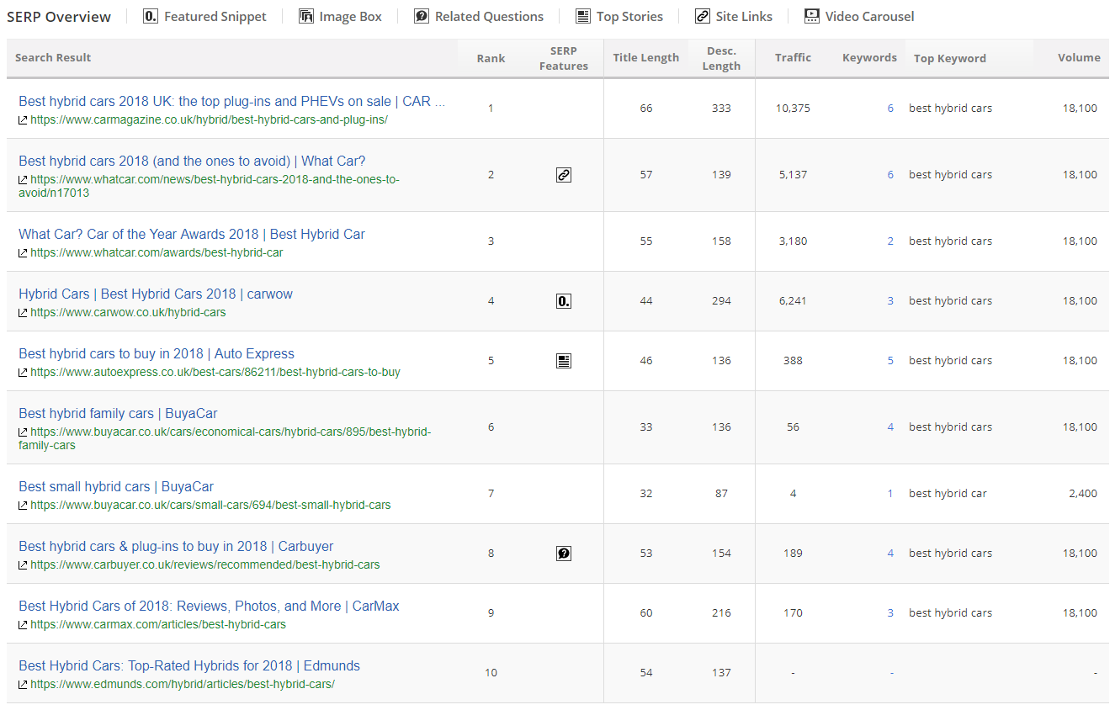The height and width of the screenshot is (710, 1115).
Task: Click the Image Box legend icon
Action: (306, 16)
